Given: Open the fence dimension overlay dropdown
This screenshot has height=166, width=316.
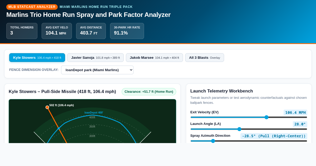Looking at the screenshot, I should (x=97, y=70).
